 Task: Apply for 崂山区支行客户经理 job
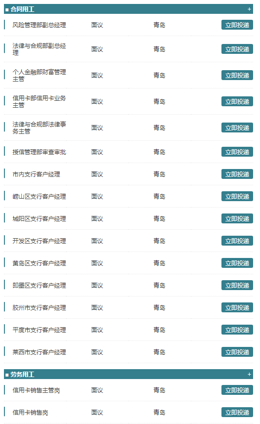tap(237, 196)
